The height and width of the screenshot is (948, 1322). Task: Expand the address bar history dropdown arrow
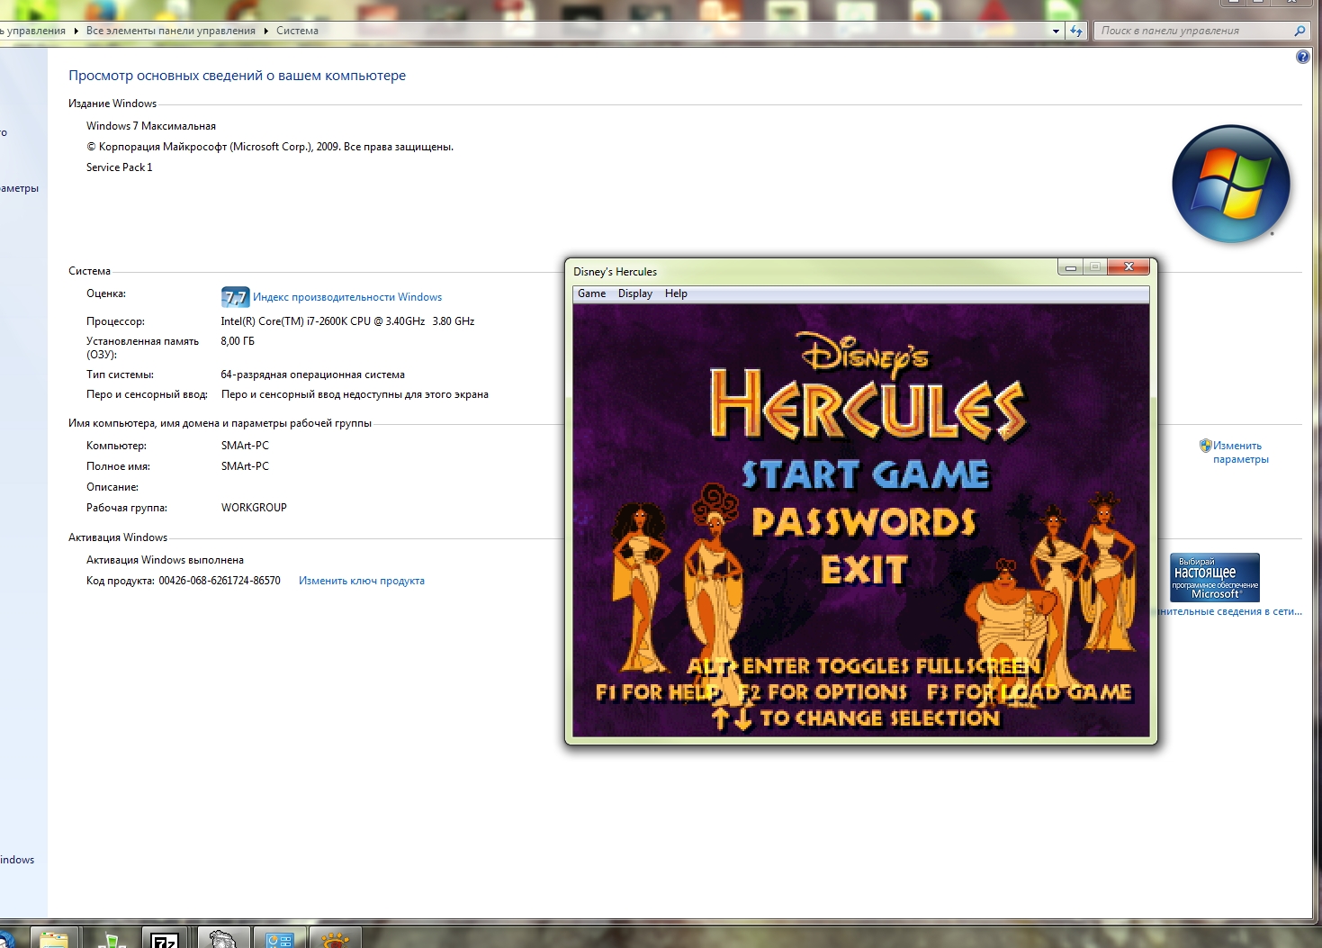coord(1056,31)
